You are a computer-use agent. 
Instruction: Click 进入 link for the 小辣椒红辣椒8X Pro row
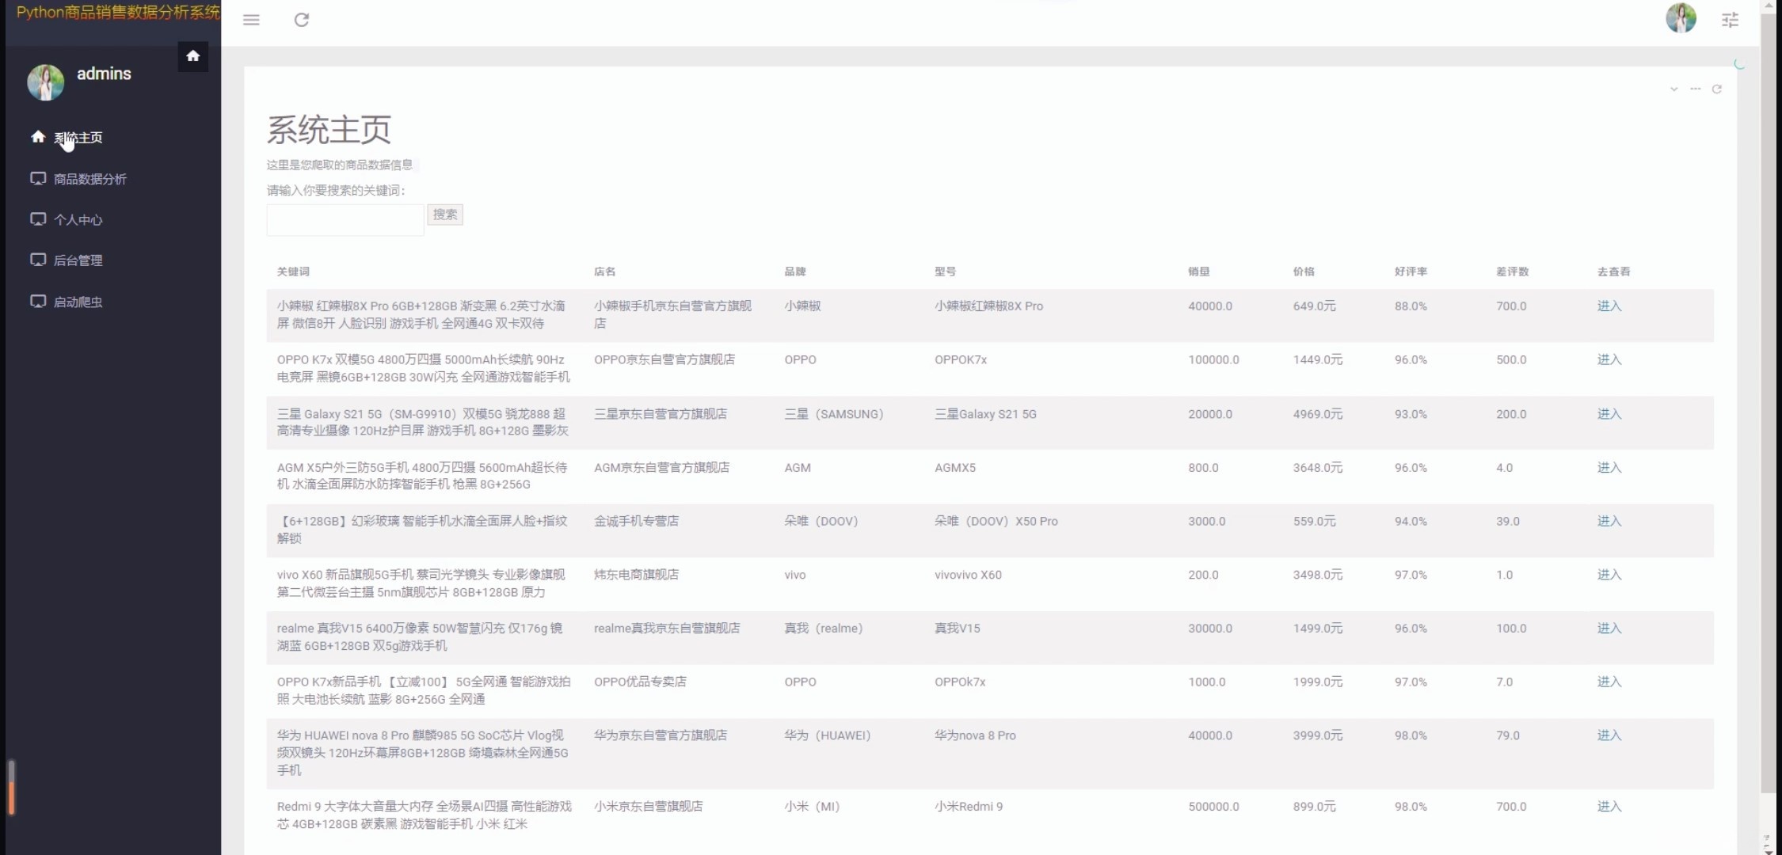click(1609, 306)
